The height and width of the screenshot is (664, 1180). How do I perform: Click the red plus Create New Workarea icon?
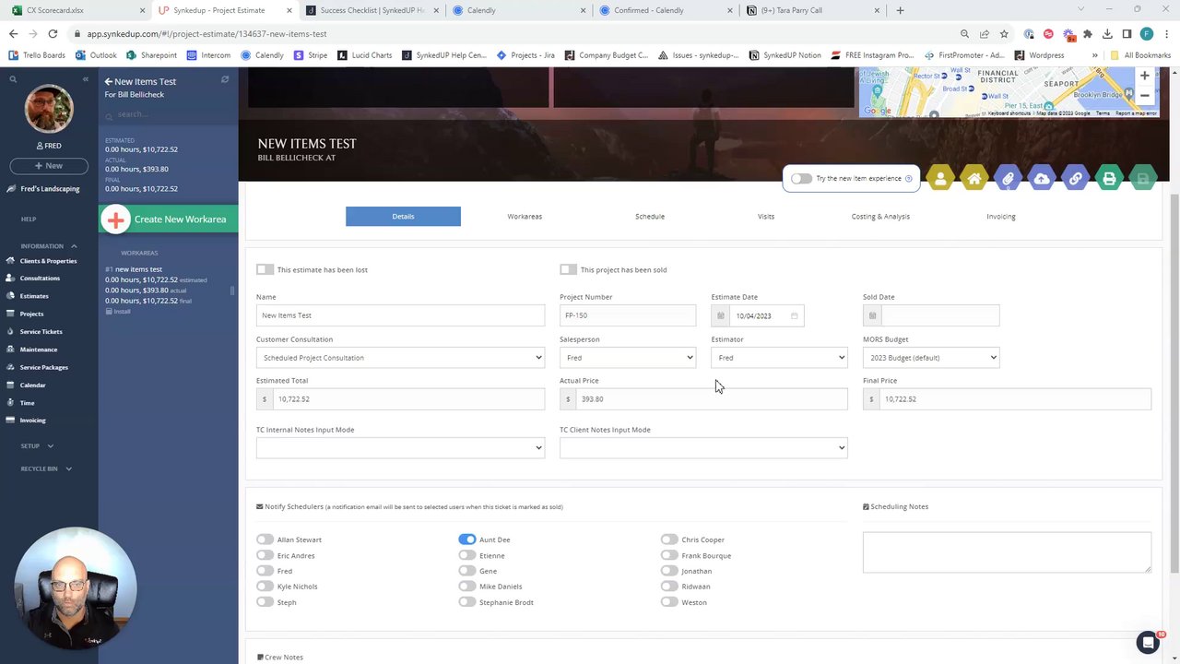[116, 219]
